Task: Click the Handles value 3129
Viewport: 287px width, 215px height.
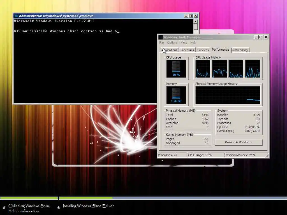Action: [257, 115]
